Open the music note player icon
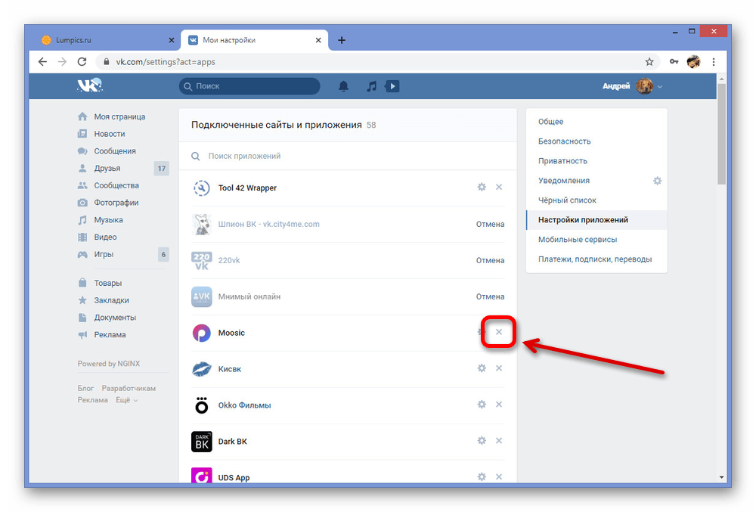Screen dimensions: 756x512 371,86
